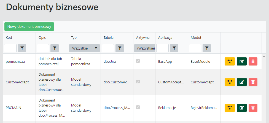The image size is (269, 123).
Task: Focus the Kod filter text field
Action: 10,48
